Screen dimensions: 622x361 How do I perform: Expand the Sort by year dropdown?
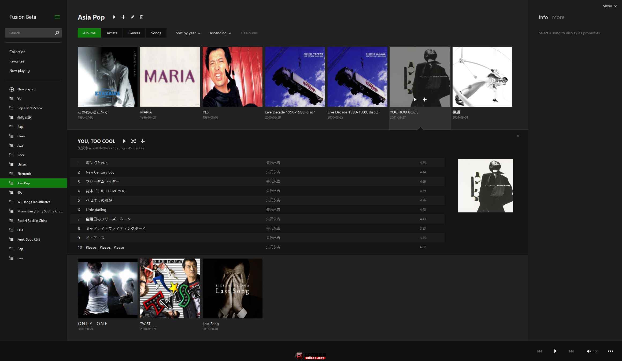click(188, 33)
